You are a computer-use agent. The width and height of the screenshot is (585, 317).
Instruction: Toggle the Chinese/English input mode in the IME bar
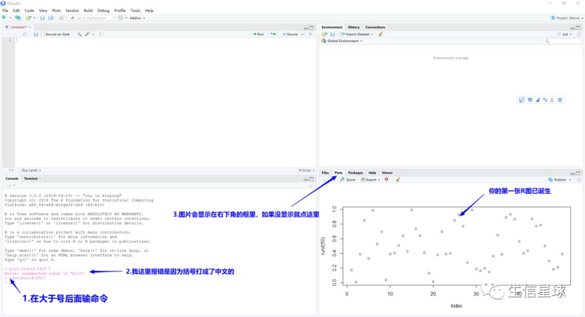[x=530, y=100]
